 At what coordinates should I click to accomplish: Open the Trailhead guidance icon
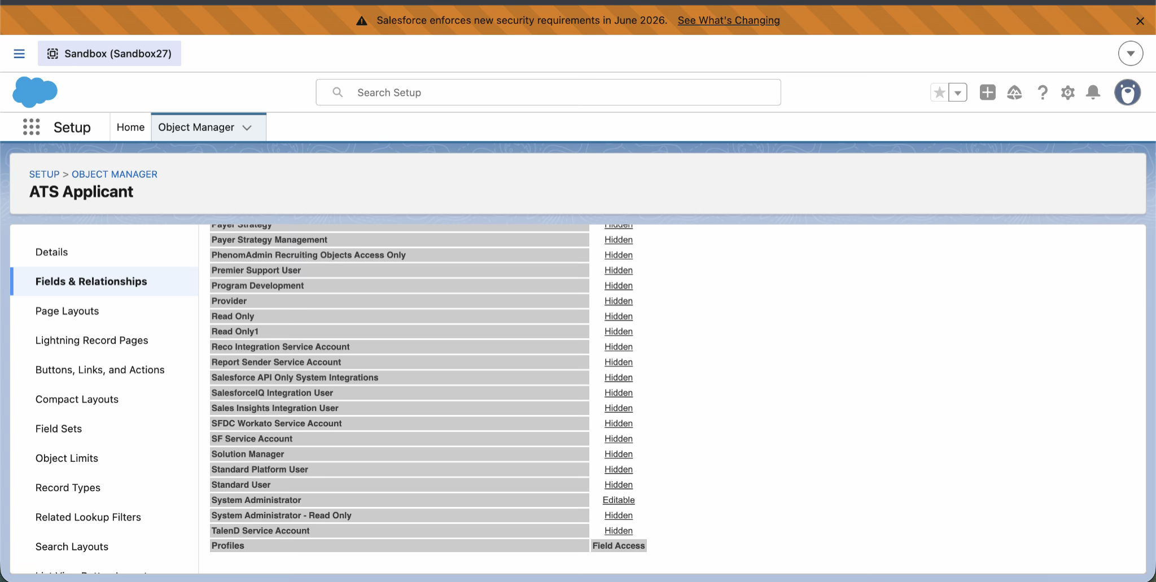(1015, 93)
